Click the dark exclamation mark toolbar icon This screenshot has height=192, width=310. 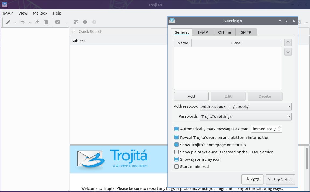pos(85,22)
